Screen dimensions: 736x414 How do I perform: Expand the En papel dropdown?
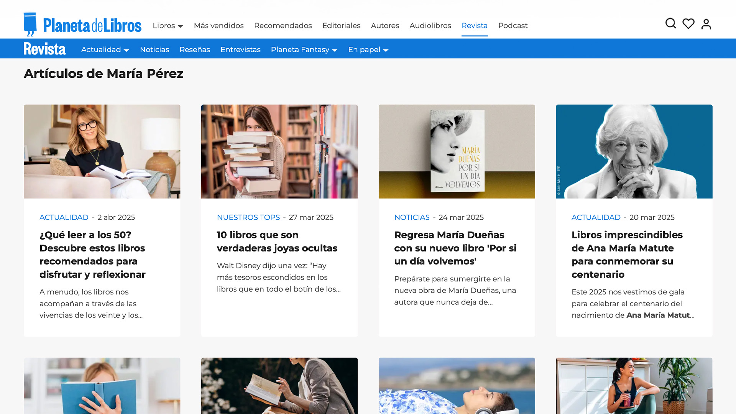pyautogui.click(x=368, y=50)
